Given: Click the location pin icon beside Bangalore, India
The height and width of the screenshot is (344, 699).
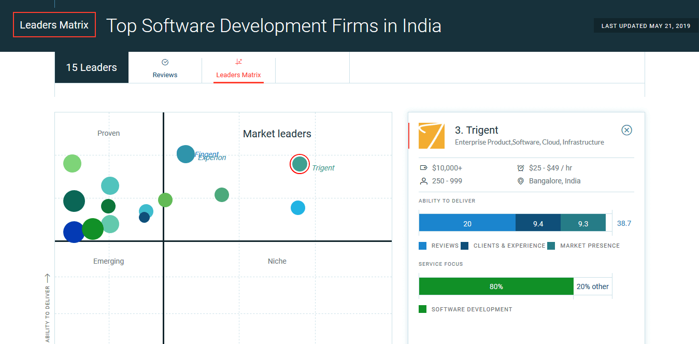Looking at the screenshot, I should pos(521,181).
